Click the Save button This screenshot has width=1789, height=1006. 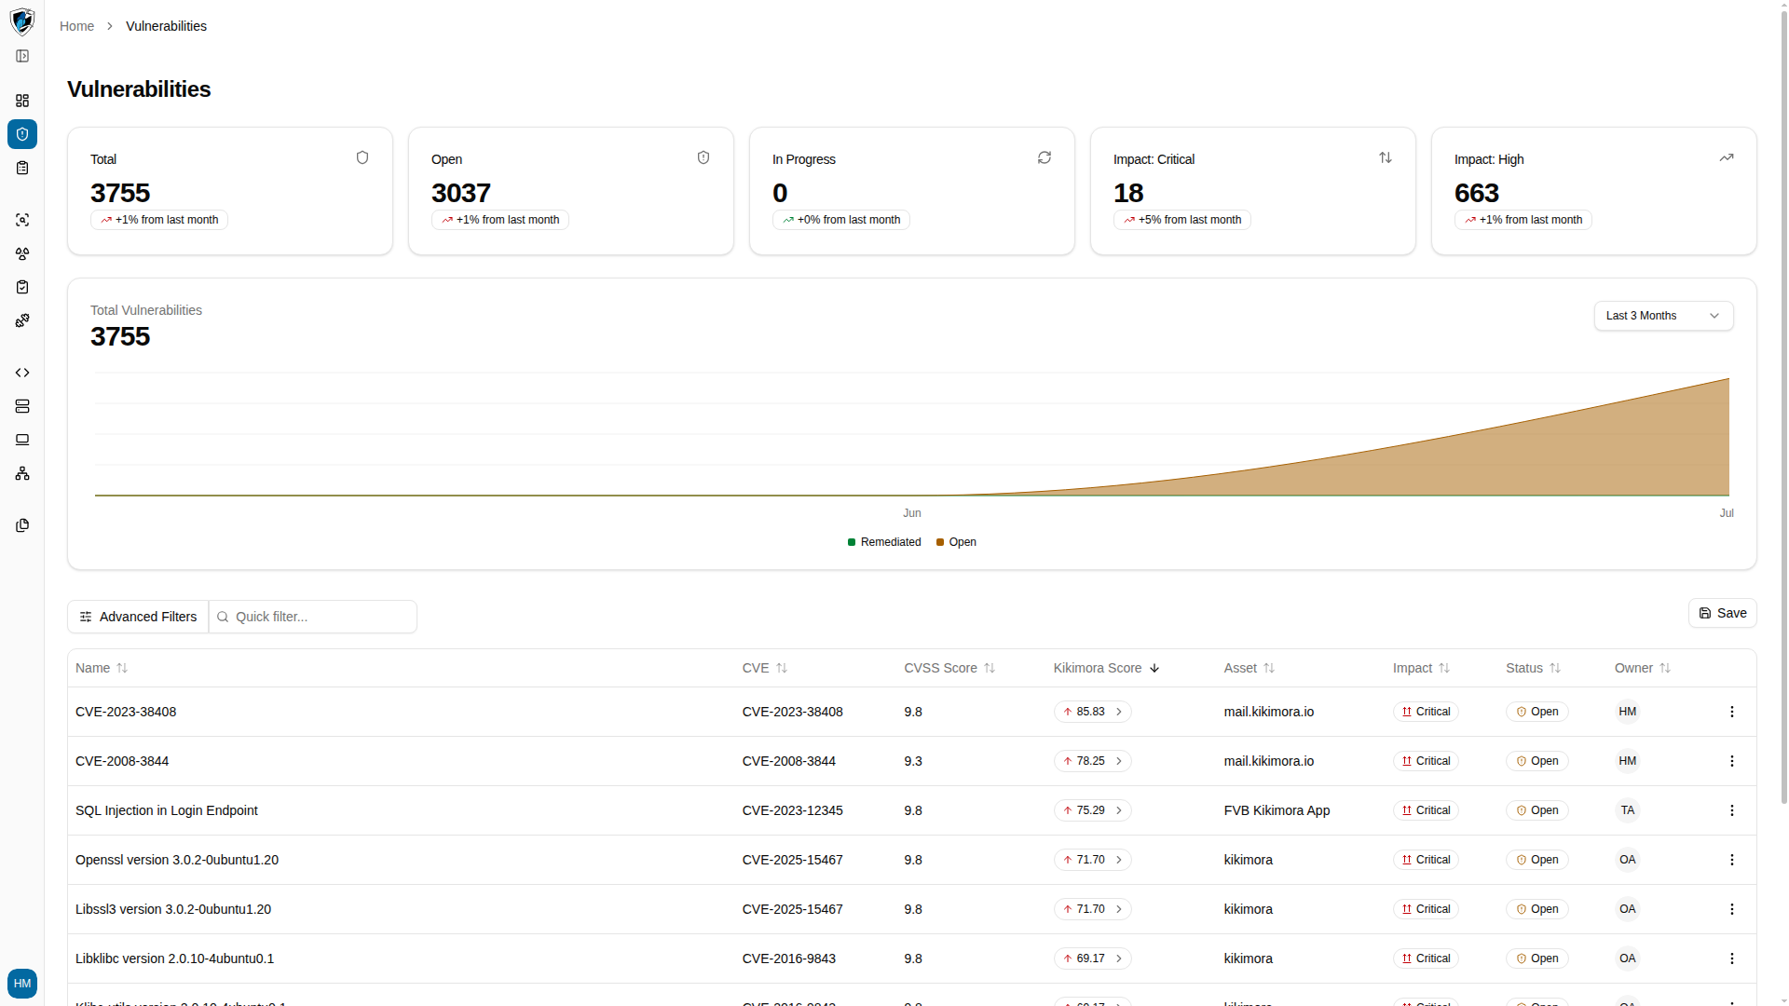point(1723,613)
